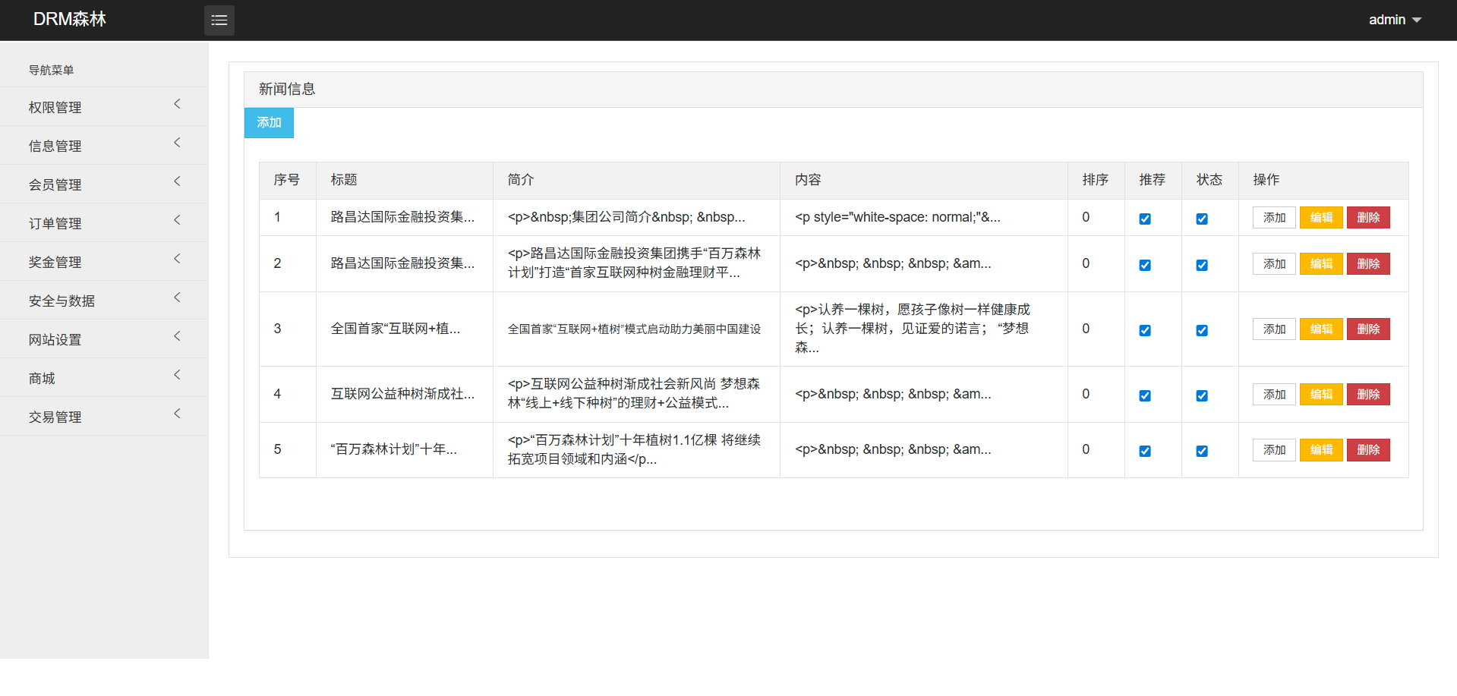Open the admin user dropdown
Image resolution: width=1457 pixels, height=696 pixels.
(x=1394, y=20)
